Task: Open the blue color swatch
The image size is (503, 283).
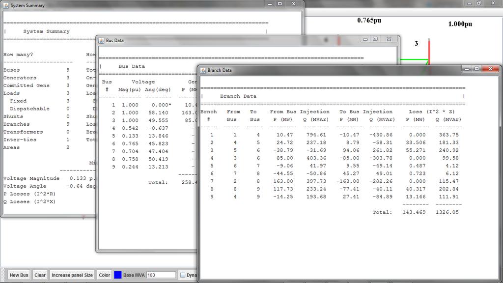Action: 118,275
